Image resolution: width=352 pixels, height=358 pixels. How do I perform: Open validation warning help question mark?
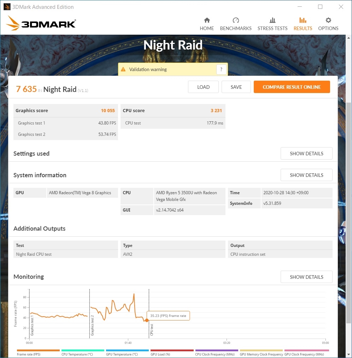coord(221,69)
